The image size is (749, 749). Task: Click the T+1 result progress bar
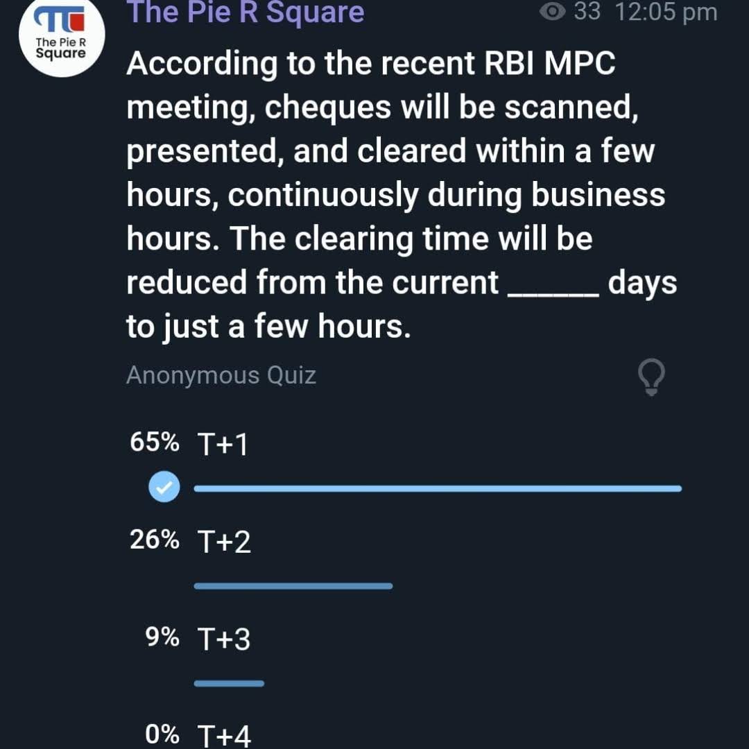pyautogui.click(x=437, y=488)
